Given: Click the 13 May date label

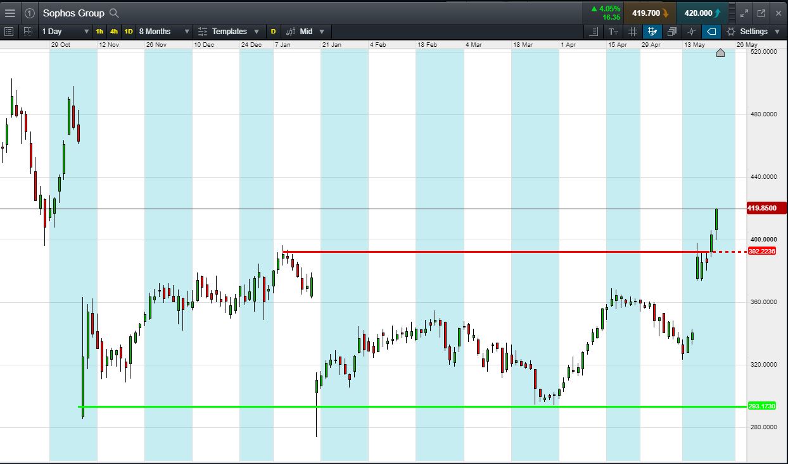Looking at the screenshot, I should (x=694, y=45).
